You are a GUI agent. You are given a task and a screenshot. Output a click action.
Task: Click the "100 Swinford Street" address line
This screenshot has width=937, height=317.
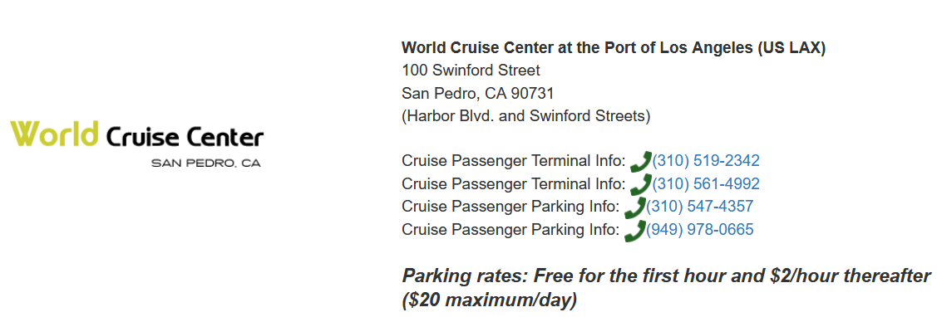click(x=471, y=71)
